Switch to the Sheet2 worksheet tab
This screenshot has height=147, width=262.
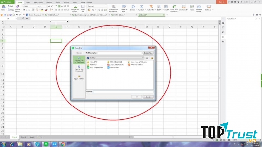click(23, 137)
